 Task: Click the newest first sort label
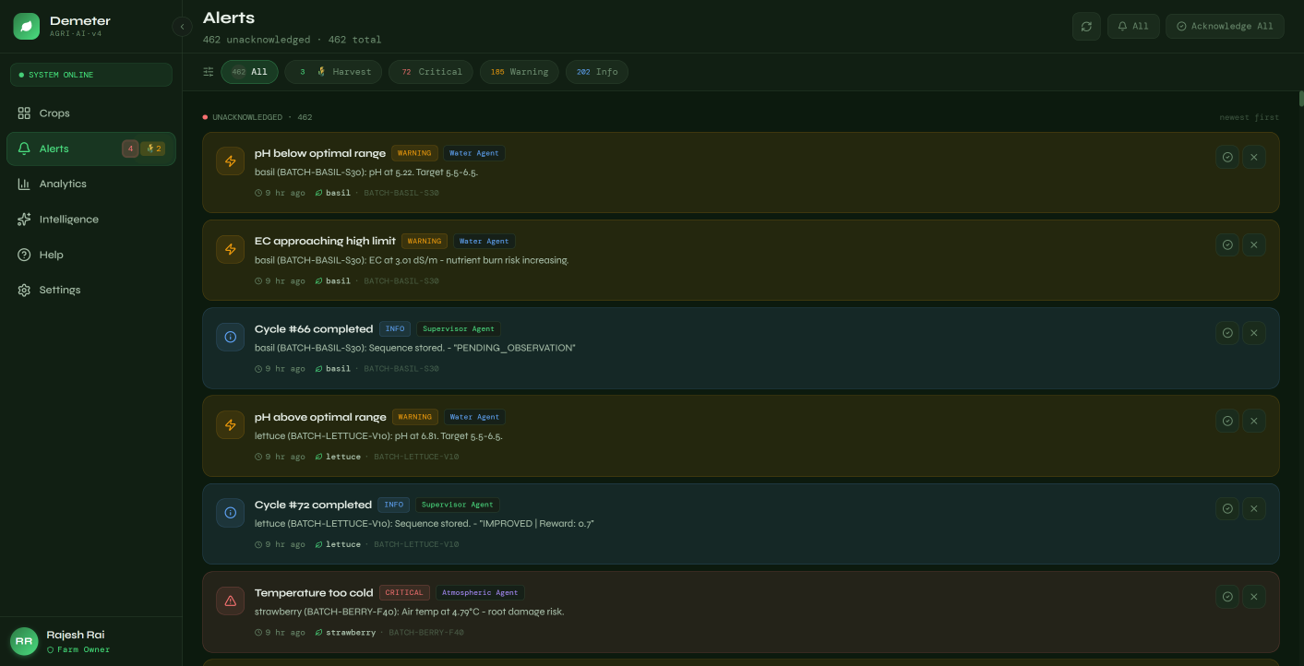pos(1250,118)
